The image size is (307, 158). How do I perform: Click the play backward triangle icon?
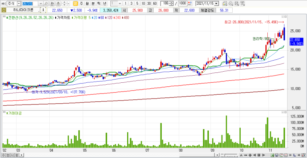click(x=255, y=155)
